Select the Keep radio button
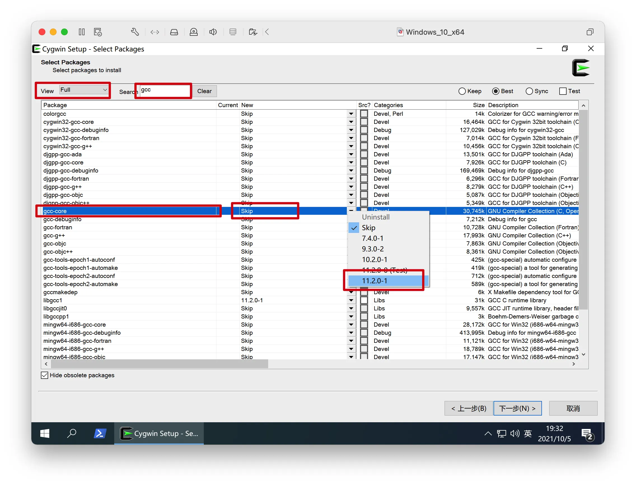The width and height of the screenshot is (636, 486). pyautogui.click(x=462, y=91)
